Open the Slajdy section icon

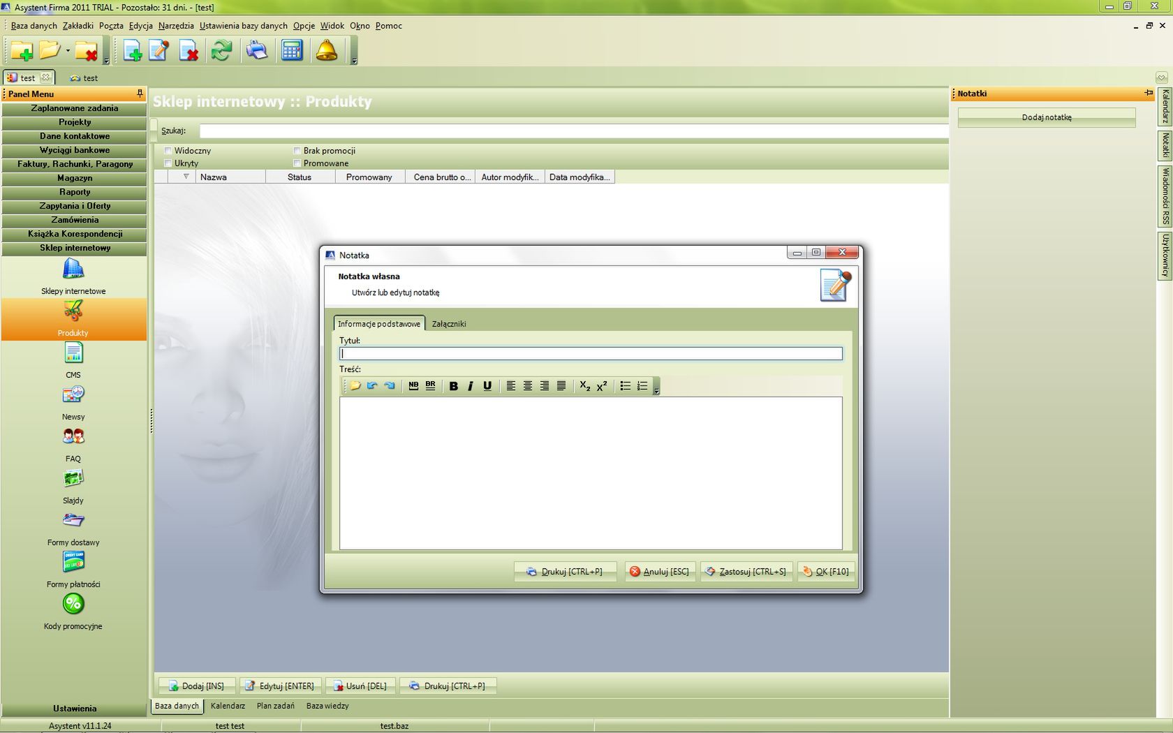73,486
